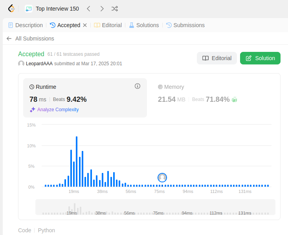Click the Editorial tab book icon
The width and height of the screenshot is (288, 235).
tap(97, 25)
